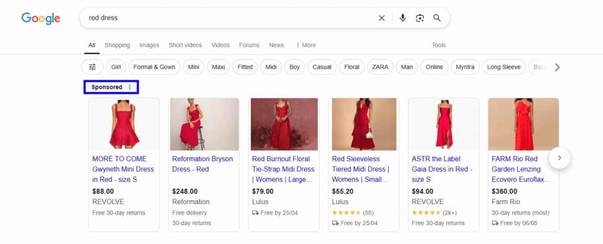Open the Short videos tab
603x244 pixels.
(185, 45)
